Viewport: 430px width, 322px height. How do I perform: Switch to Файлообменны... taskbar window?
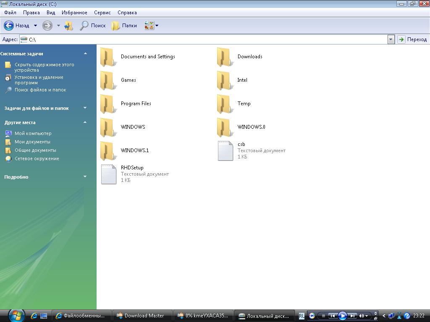point(81,316)
